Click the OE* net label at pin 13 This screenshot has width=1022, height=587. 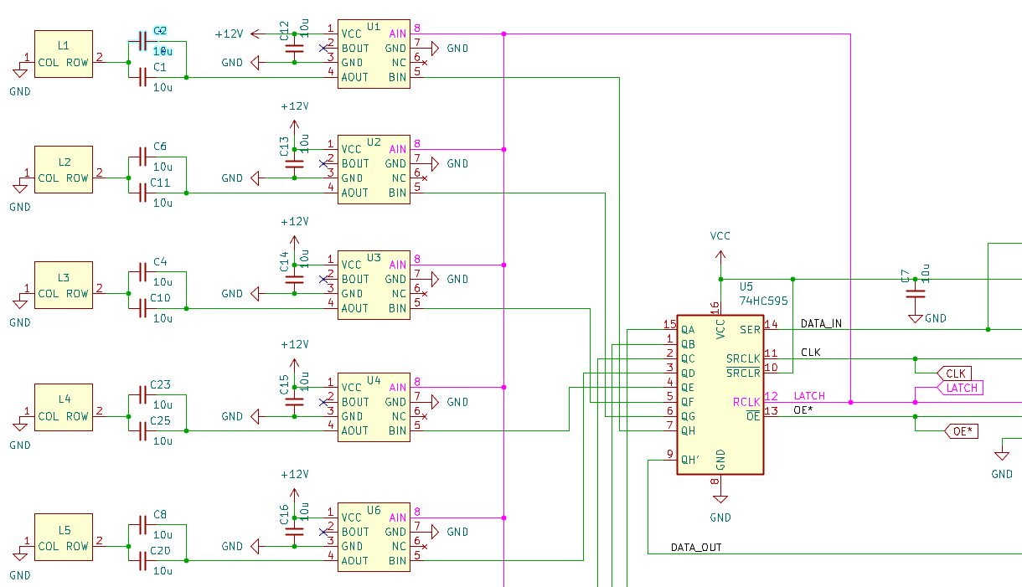tap(803, 410)
